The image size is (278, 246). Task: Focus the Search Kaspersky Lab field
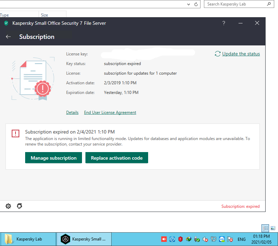click(239, 4)
